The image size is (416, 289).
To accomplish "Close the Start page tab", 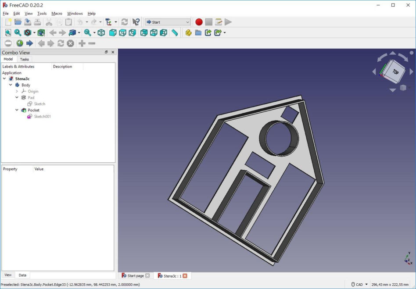I will (147, 275).
